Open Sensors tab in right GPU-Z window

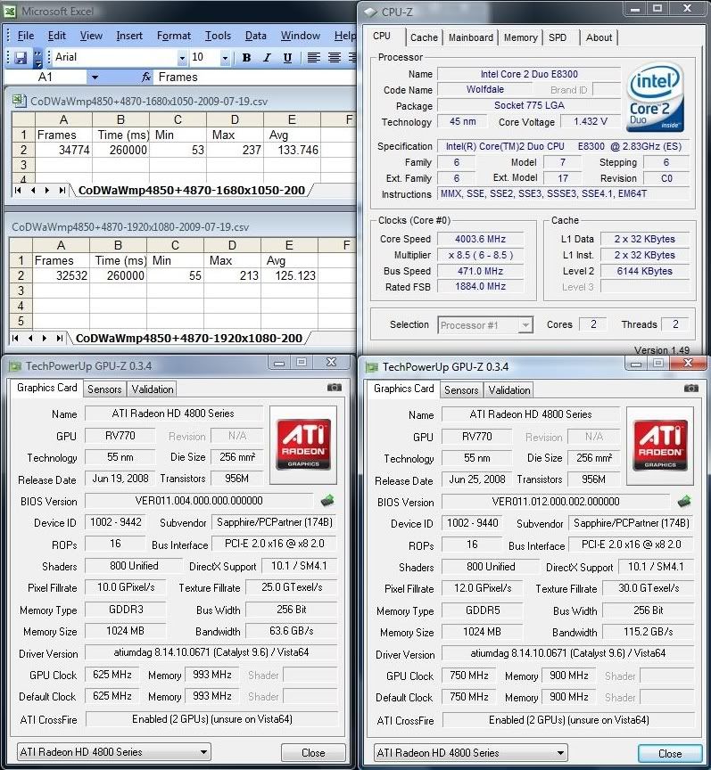coord(461,390)
